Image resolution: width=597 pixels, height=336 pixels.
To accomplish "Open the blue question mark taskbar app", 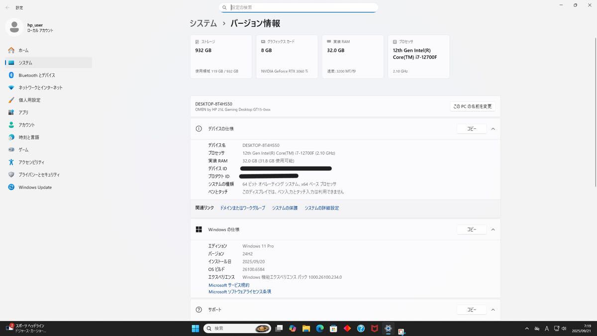I will point(361,329).
